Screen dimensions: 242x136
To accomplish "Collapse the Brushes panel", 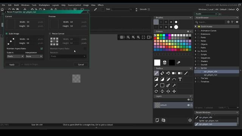I will click(x=191, y=18).
